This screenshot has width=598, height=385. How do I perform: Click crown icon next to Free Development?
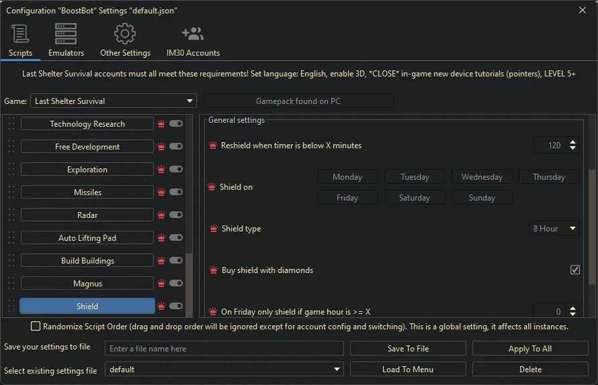coord(161,147)
